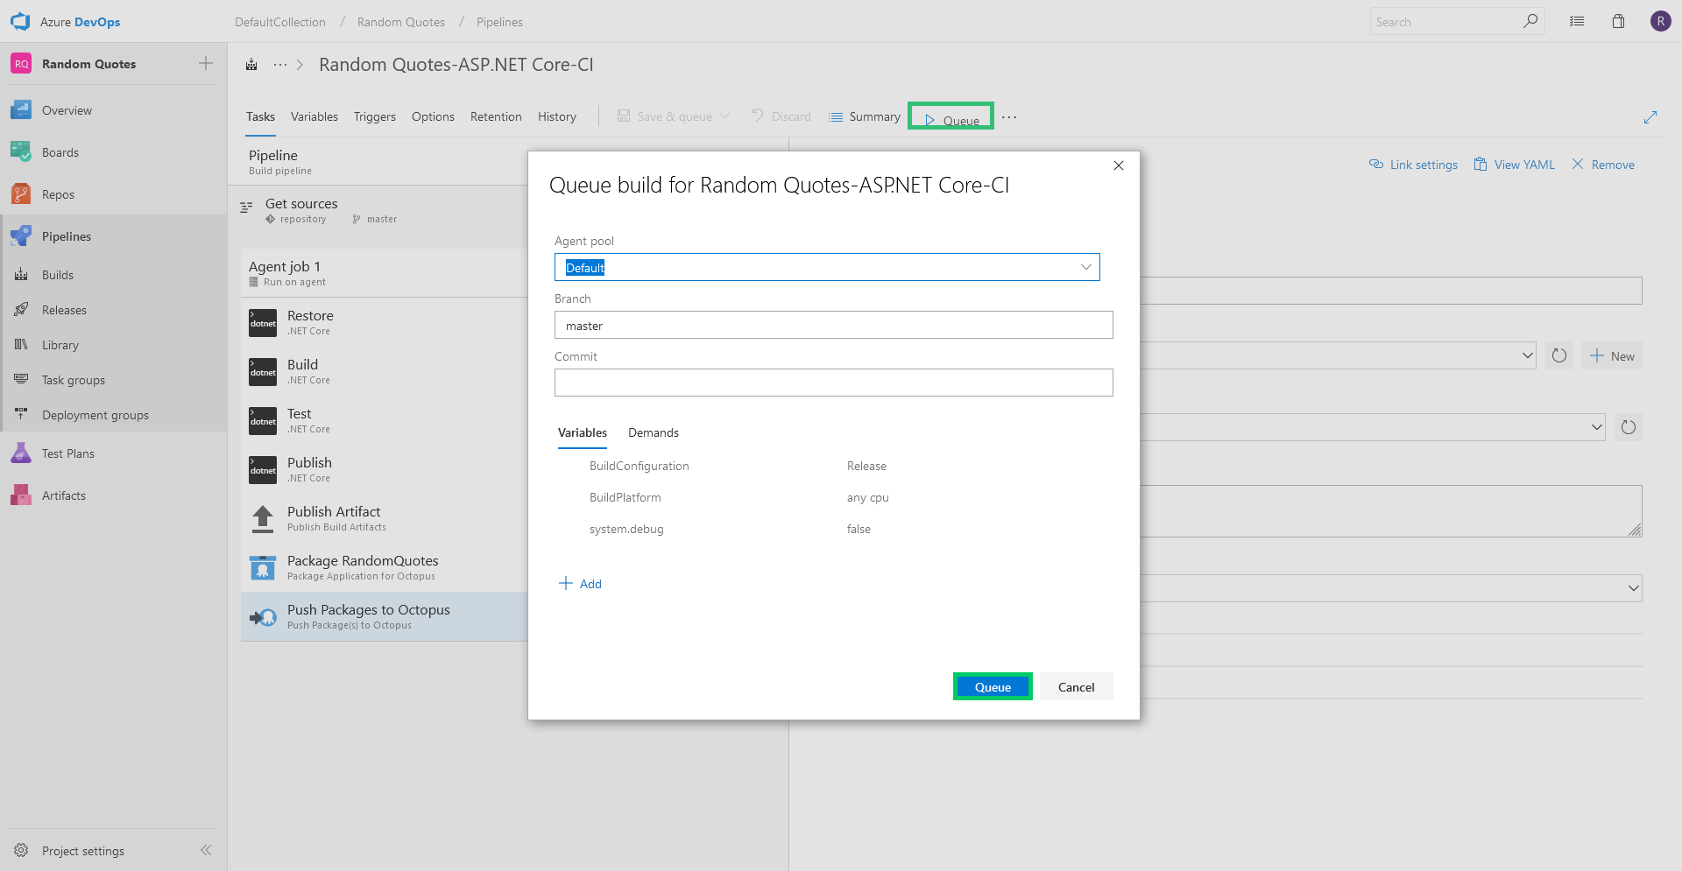Open the Builds page
The height and width of the screenshot is (871, 1682).
[58, 275]
